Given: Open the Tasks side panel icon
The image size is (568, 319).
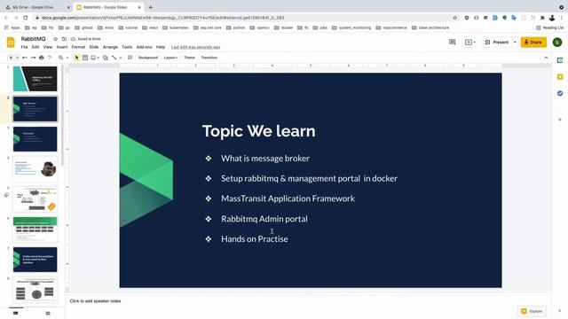Looking at the screenshot, I should pos(560,93).
